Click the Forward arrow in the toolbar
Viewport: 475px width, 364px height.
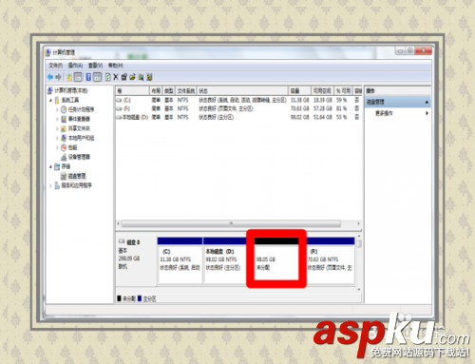coord(58,77)
